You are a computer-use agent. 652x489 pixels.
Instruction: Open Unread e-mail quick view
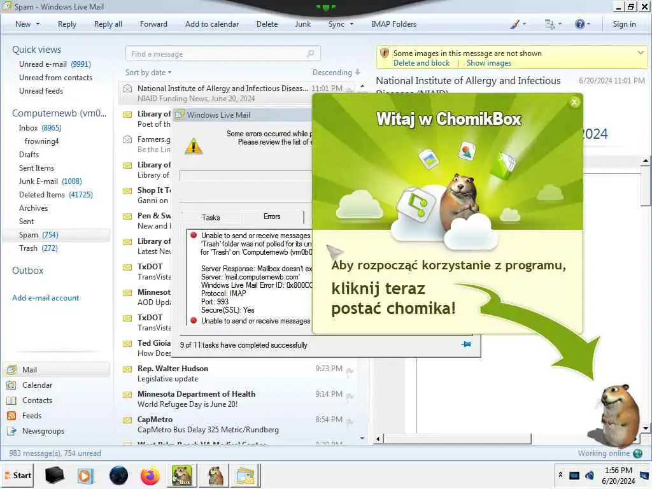tap(55, 64)
